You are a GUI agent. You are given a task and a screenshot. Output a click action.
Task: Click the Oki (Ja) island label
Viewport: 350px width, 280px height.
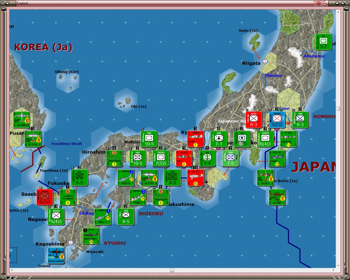(x=139, y=106)
